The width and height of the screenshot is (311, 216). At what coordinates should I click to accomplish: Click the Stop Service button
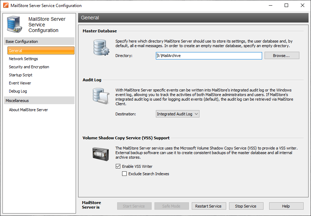coord(246,206)
